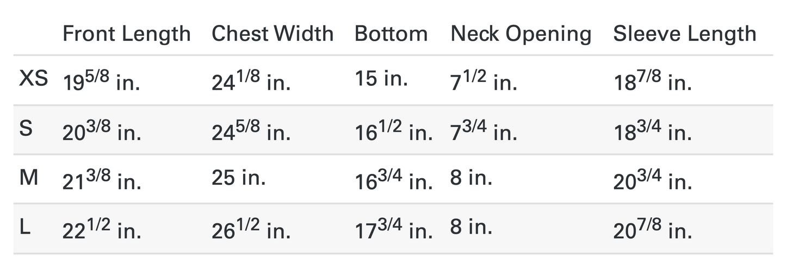The width and height of the screenshot is (786, 264).
Task: Click the M sleeve length value 20 3/4 in.
Action: 653,180
